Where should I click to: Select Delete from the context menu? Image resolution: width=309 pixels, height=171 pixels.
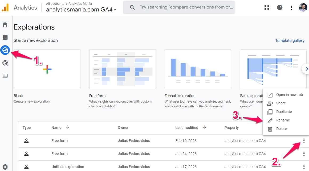click(x=281, y=129)
